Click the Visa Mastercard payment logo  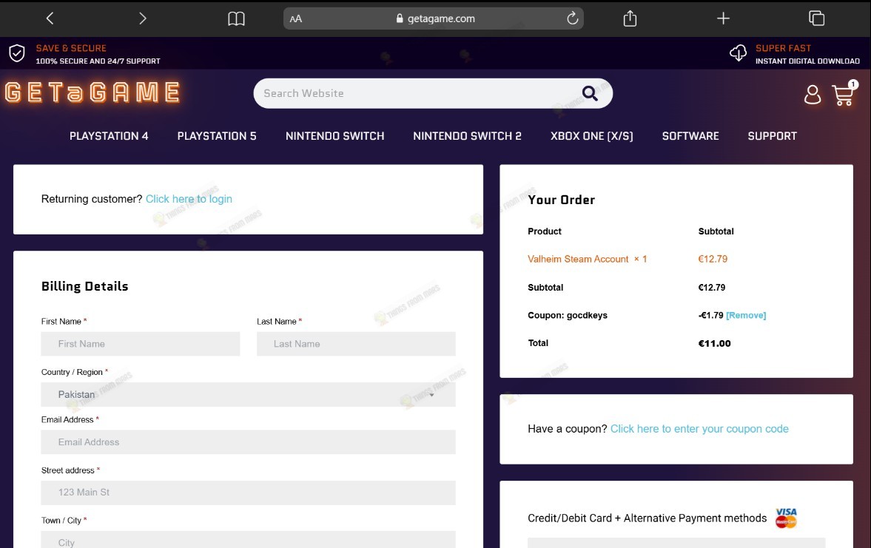[786, 518]
